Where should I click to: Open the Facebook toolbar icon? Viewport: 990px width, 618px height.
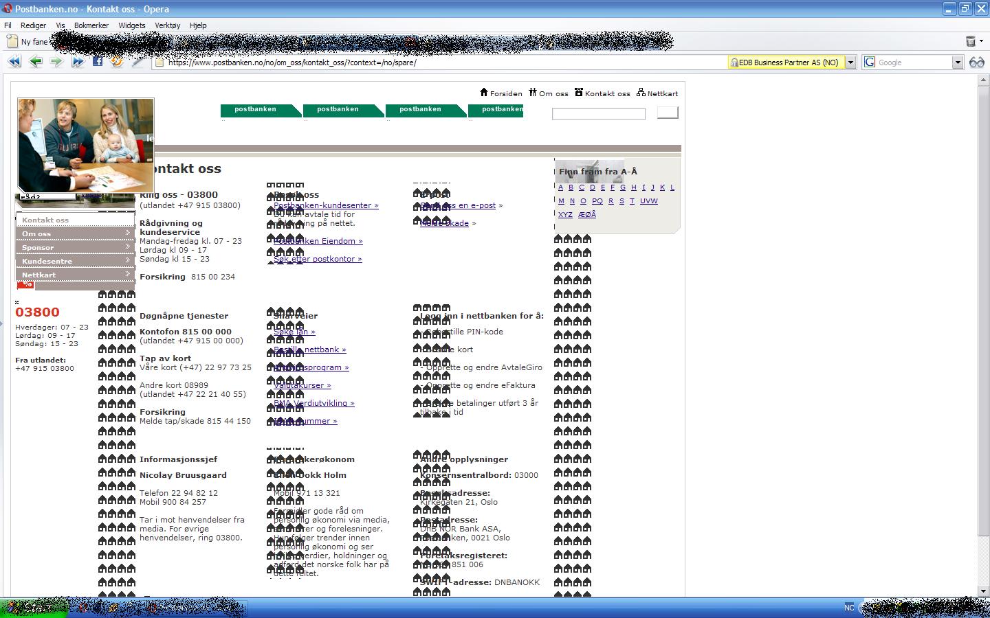point(98,61)
